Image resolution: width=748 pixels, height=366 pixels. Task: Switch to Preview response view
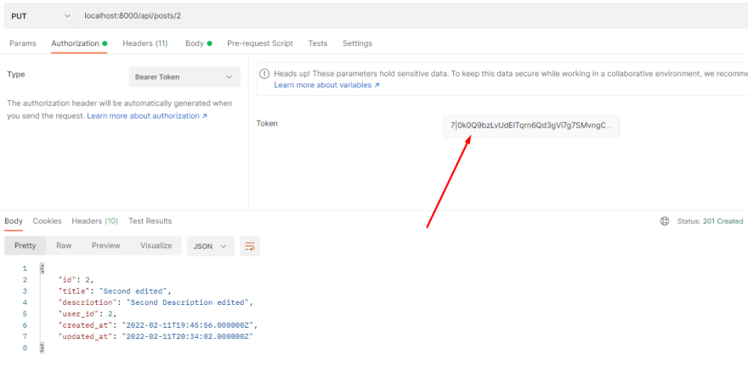tap(106, 246)
